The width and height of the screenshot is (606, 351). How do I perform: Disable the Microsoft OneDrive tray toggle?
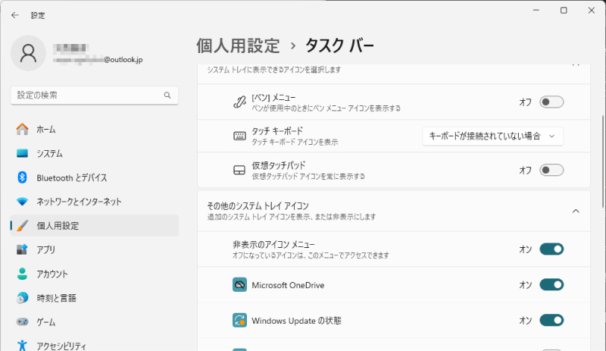551,285
